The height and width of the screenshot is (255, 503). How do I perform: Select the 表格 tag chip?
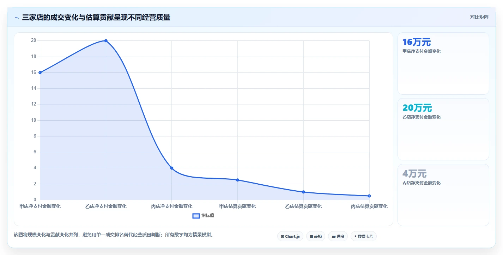click(x=316, y=236)
